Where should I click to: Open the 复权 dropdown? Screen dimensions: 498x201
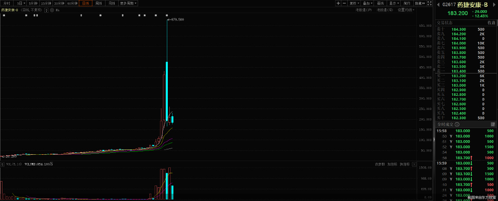(355, 3)
